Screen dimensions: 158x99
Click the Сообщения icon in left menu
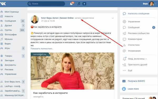2,21
